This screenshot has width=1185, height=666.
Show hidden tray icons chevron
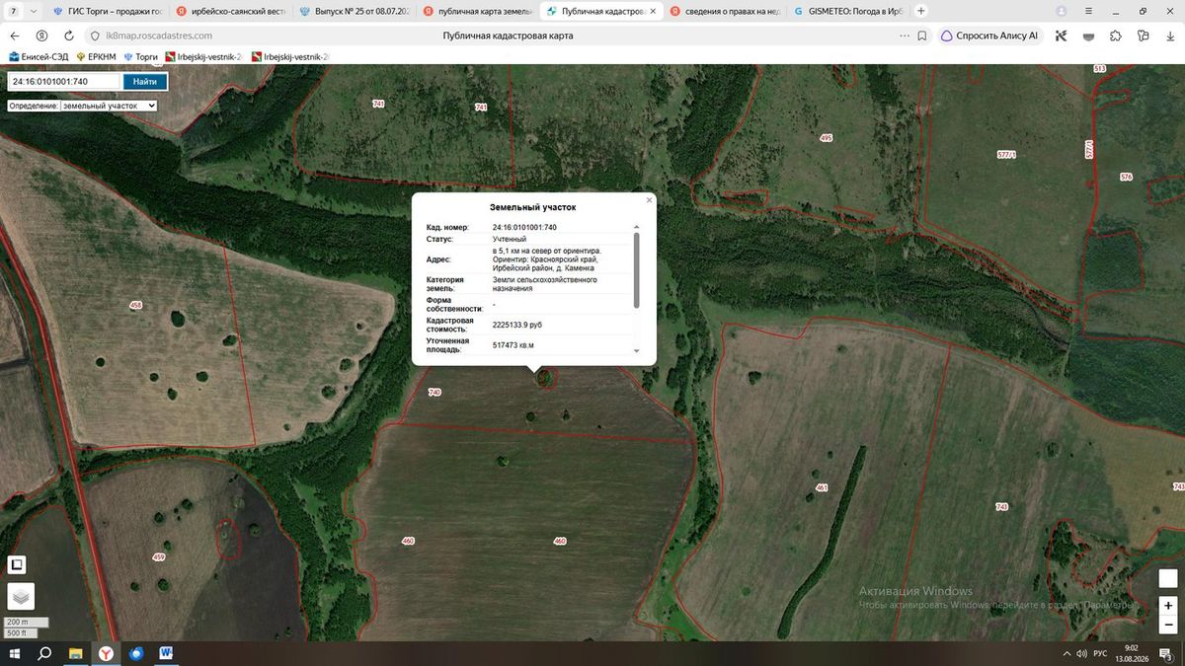point(1067,653)
